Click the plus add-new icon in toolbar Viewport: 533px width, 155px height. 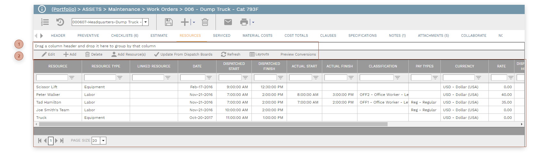pos(185,22)
